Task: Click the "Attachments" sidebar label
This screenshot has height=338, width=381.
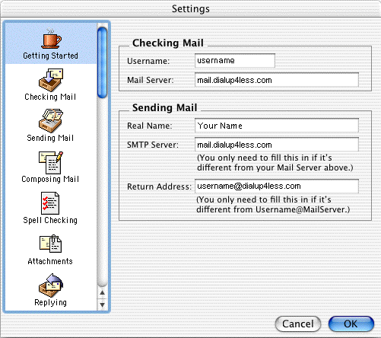Action: [x=50, y=261]
